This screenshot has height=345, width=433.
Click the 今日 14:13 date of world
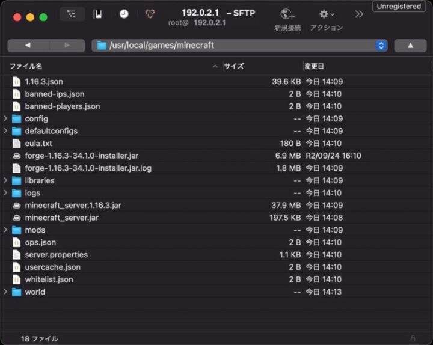coord(324,292)
